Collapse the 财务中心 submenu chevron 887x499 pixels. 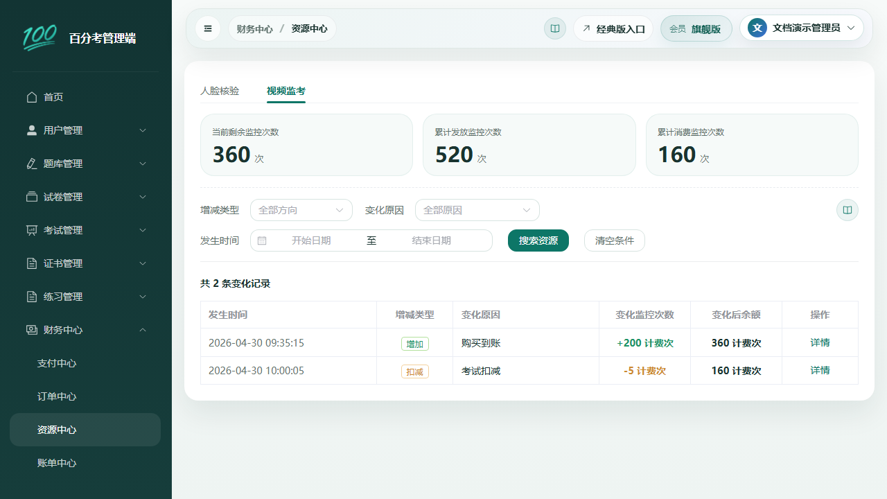tap(143, 330)
